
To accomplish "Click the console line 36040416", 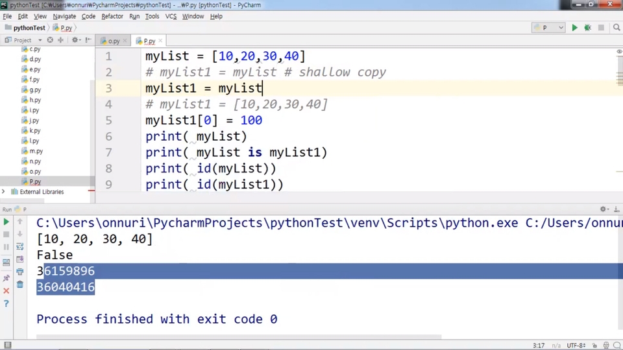I will [x=66, y=287].
